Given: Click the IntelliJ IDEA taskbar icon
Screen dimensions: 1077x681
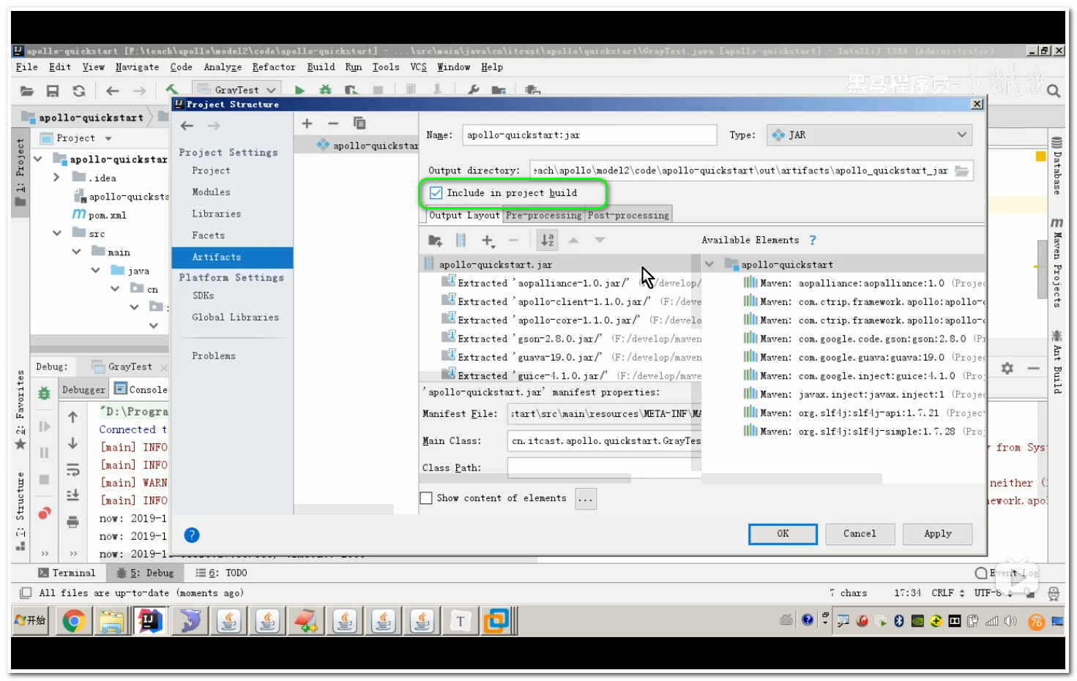Looking at the screenshot, I should [150, 622].
